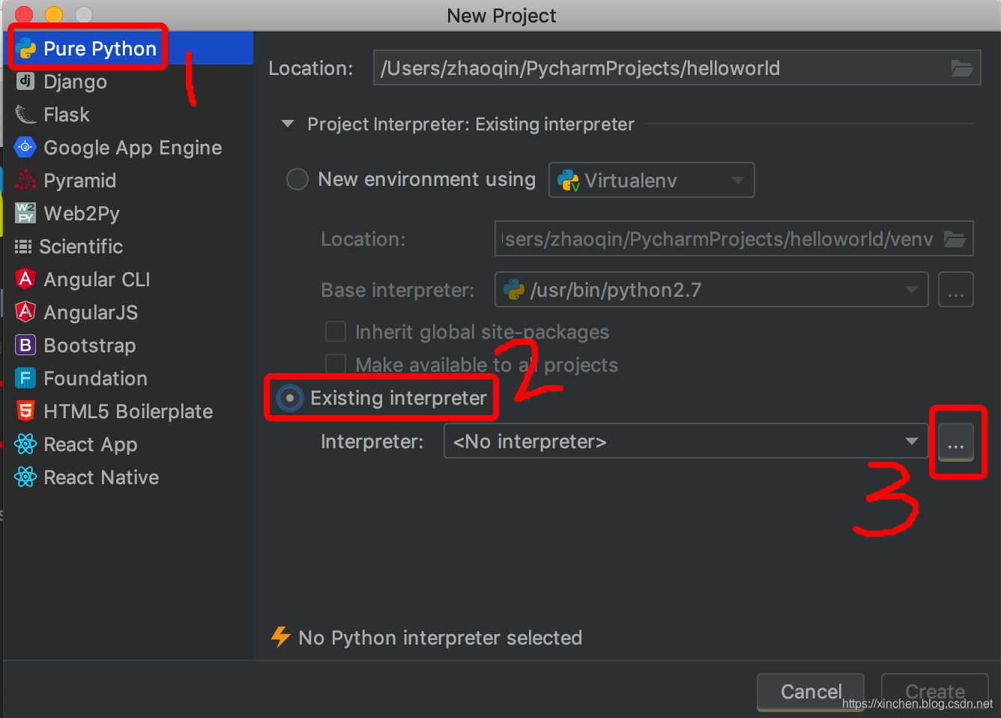This screenshot has height=718, width=1001.
Task: Select Django project type
Action: point(128,81)
